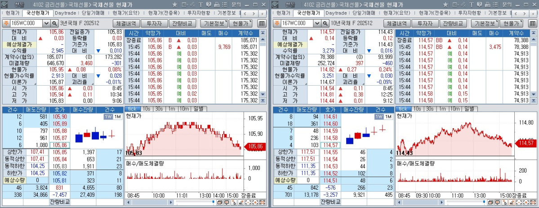Select the 1W toggle in the left order book
The image size is (539, 208).
(108, 117)
